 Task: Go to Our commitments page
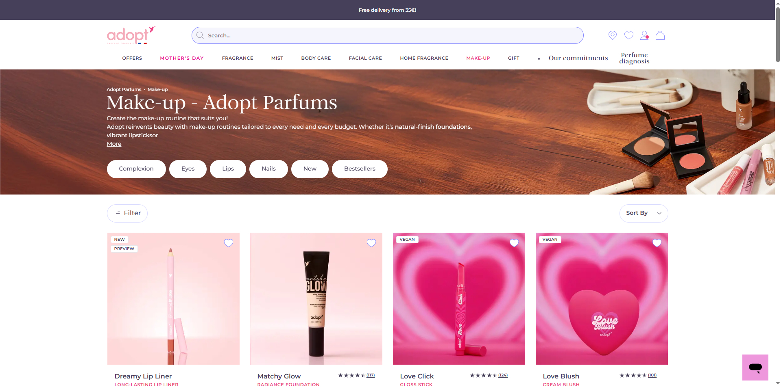pos(578,58)
